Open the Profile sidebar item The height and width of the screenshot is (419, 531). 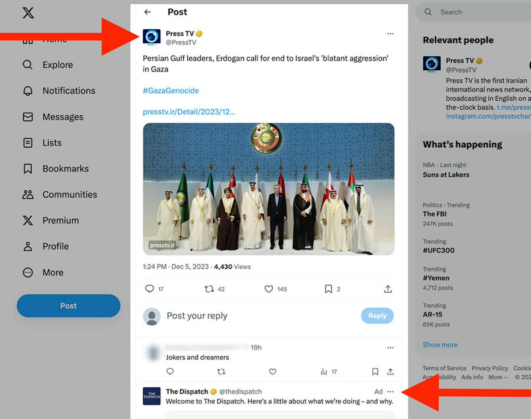(x=46, y=246)
